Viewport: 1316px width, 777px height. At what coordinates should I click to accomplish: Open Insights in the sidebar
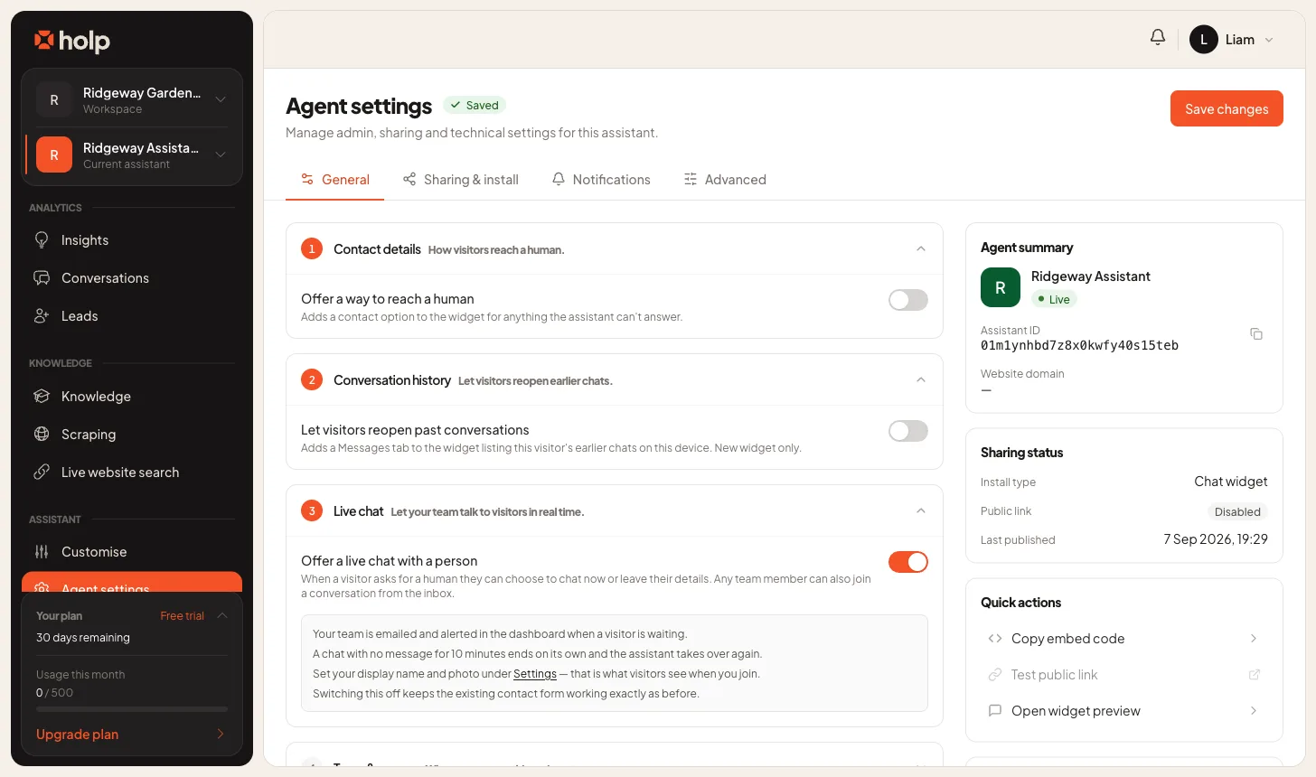tap(132, 240)
